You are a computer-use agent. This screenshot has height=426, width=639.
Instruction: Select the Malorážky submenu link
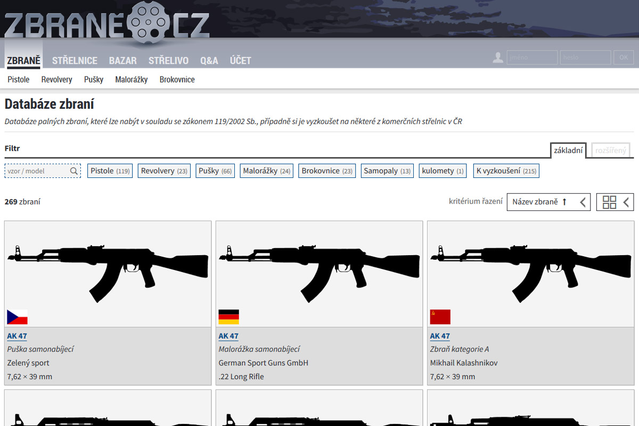(x=132, y=79)
